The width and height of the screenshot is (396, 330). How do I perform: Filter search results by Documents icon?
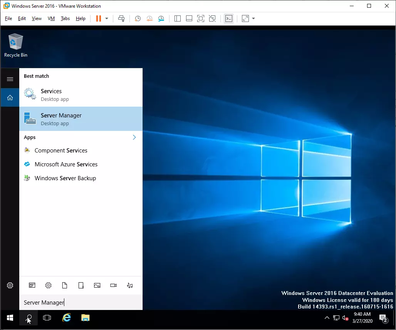pos(65,285)
